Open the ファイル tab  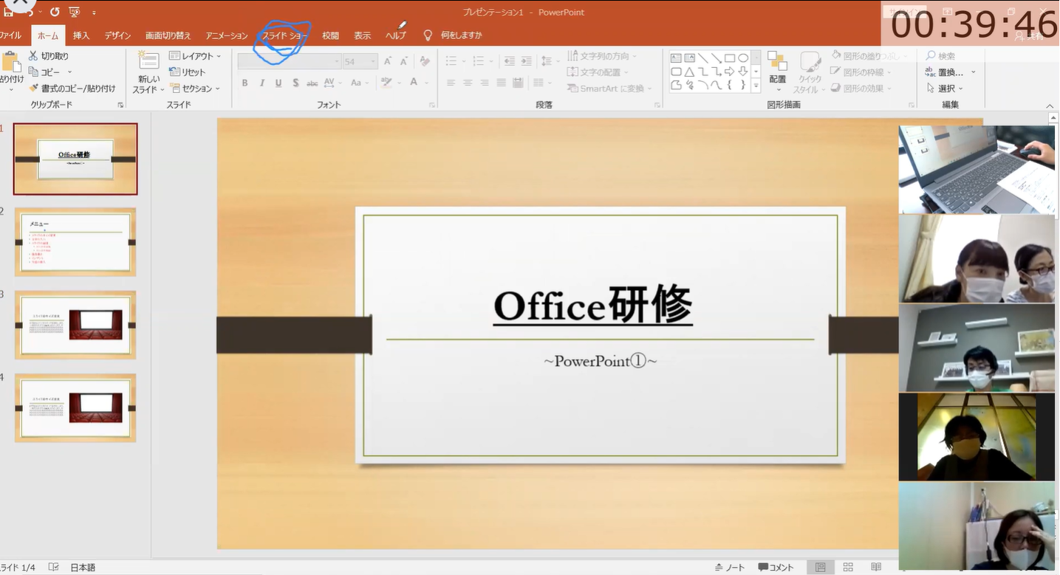[10, 35]
